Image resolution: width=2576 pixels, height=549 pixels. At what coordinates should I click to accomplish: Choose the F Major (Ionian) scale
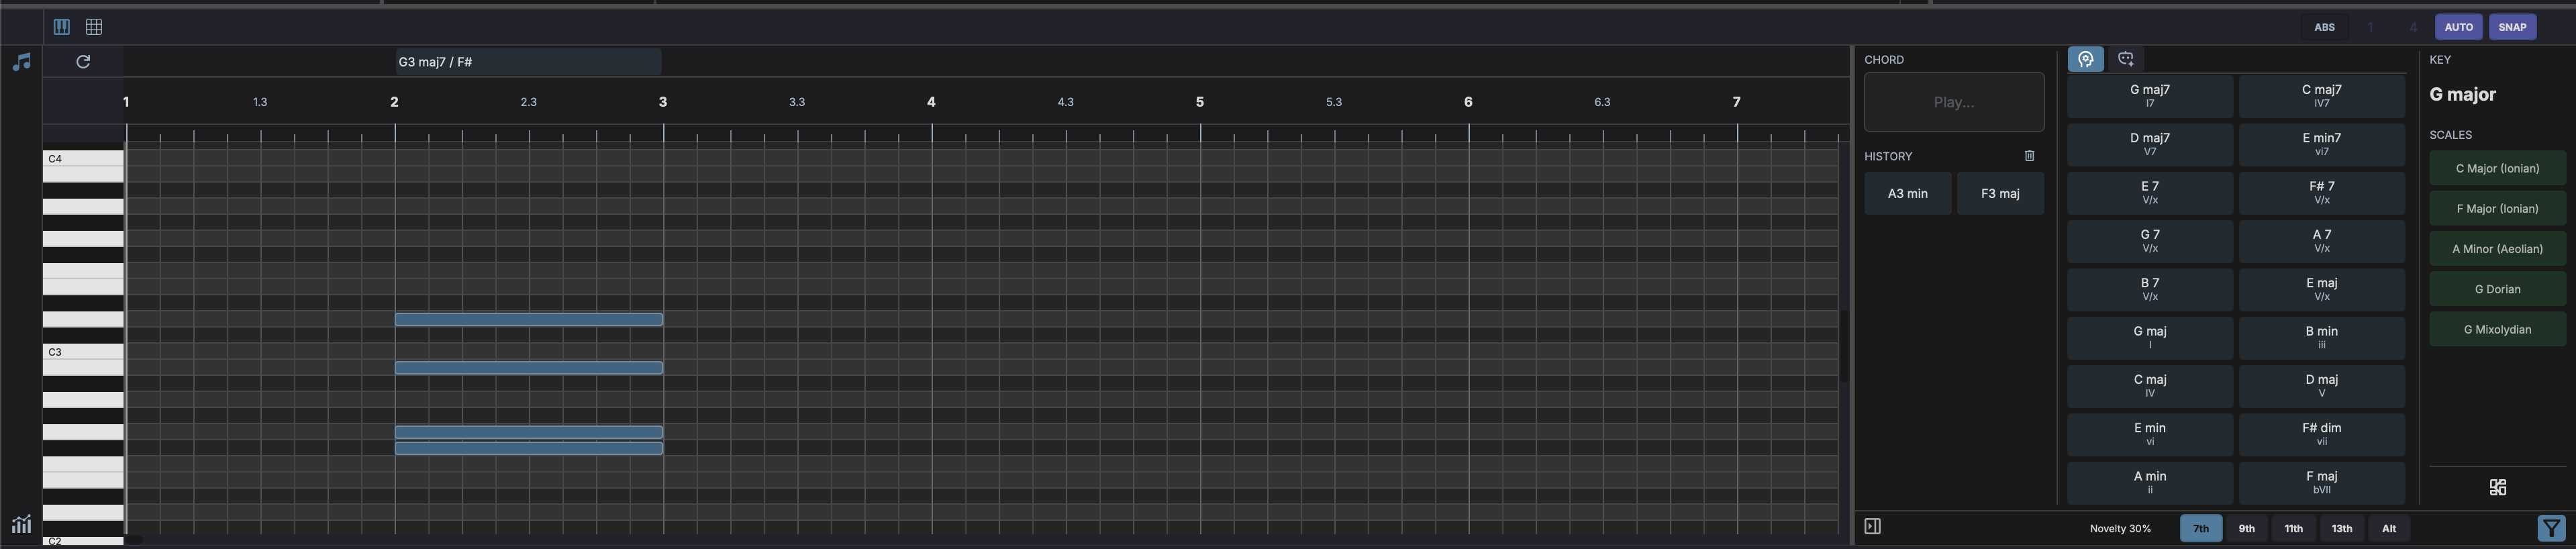(2497, 208)
